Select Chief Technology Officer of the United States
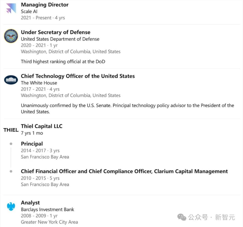Screen dimensions: 243x227 pyautogui.click(x=78, y=76)
